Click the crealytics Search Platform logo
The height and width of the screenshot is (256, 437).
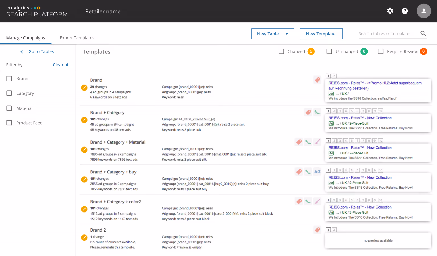click(37, 11)
